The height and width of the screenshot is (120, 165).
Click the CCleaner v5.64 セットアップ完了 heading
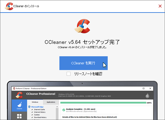click(82, 42)
